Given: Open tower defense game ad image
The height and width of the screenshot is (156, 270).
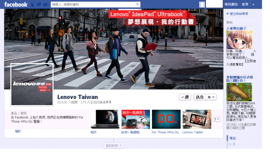Looking at the screenshot, I should point(239,92).
